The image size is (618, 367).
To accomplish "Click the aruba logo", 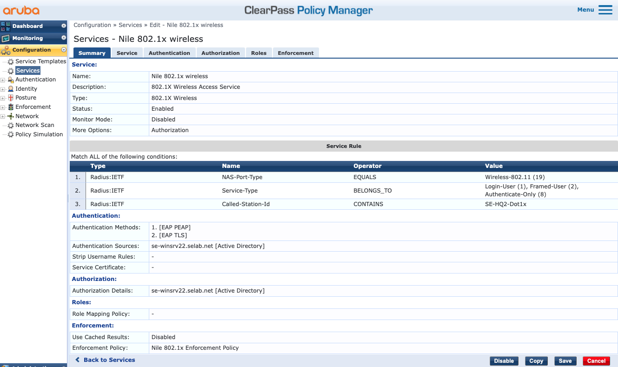I will point(21,10).
